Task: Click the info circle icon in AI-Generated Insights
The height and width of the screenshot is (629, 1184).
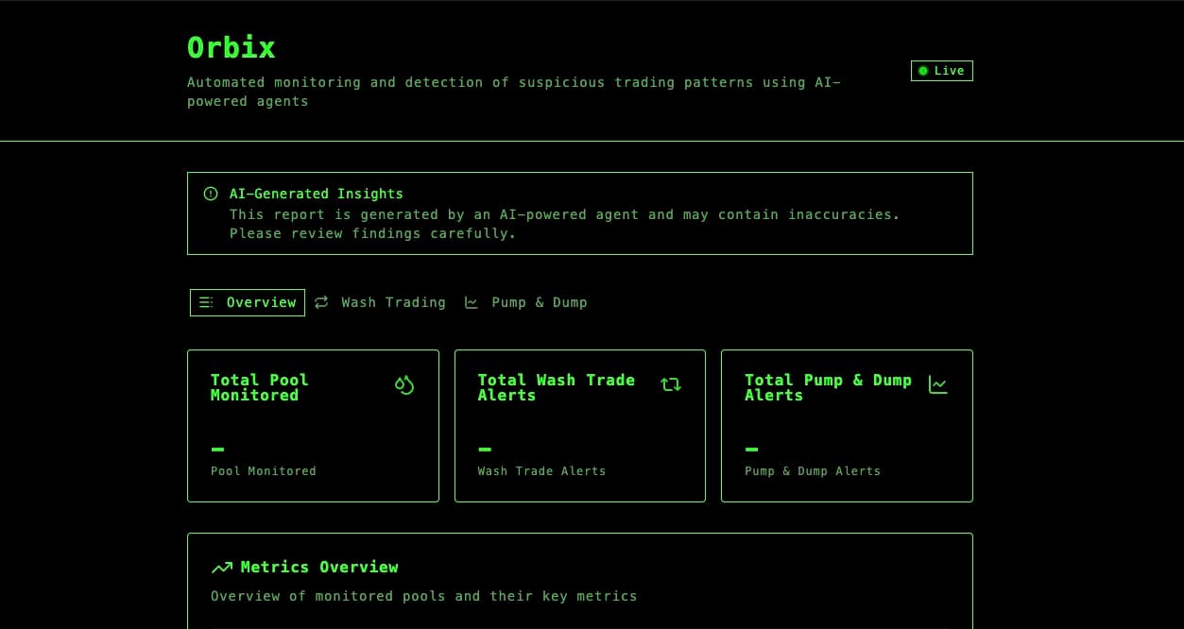Action: coord(211,194)
